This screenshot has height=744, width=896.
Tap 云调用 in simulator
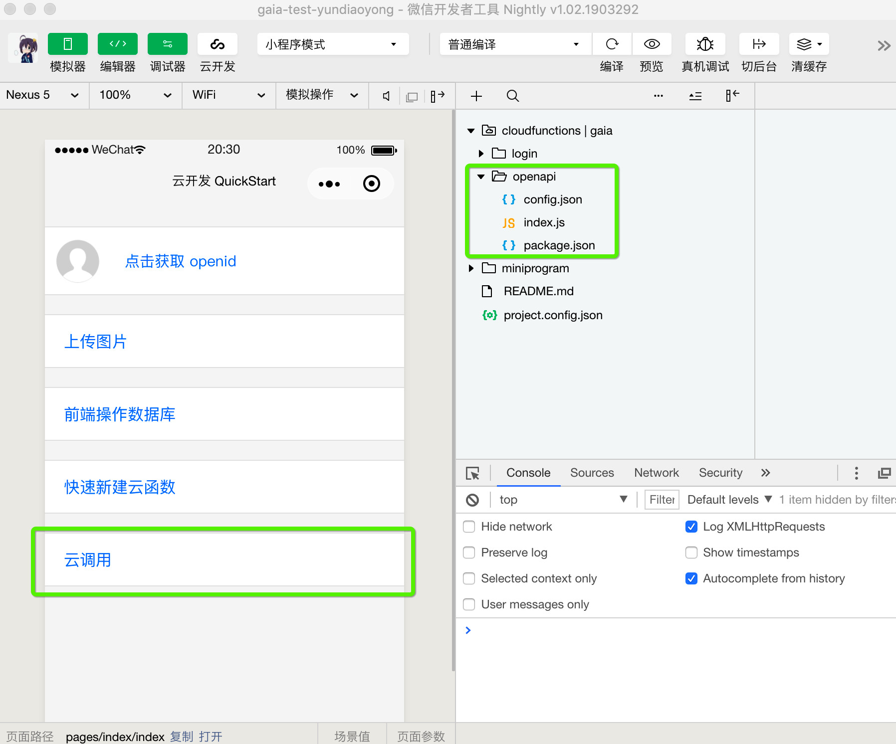click(x=224, y=560)
